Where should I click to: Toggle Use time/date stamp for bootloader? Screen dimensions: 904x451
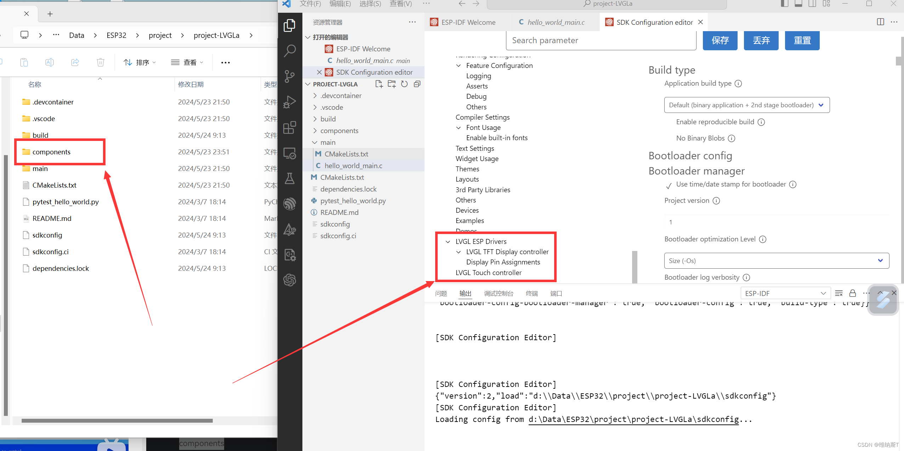click(669, 185)
